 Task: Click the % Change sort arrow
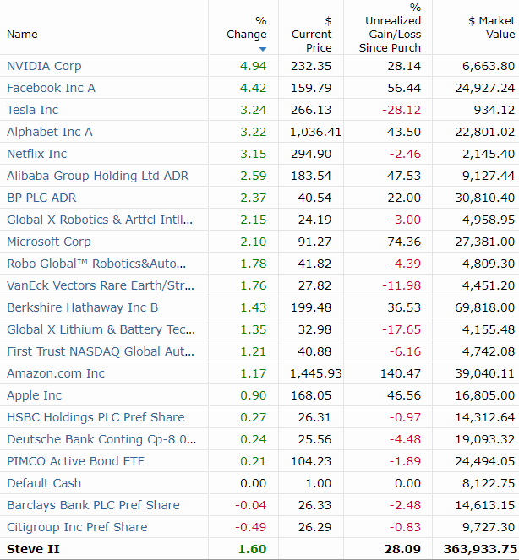point(263,49)
